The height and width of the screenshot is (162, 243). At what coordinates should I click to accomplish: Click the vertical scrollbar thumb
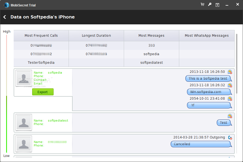pyautogui.click(x=237, y=64)
